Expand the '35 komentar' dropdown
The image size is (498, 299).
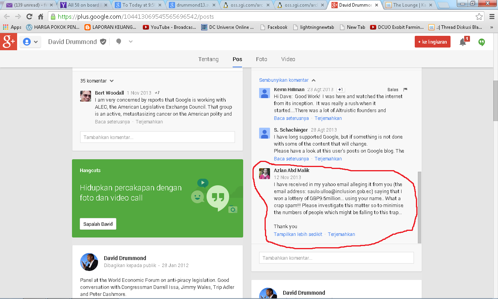coord(97,81)
